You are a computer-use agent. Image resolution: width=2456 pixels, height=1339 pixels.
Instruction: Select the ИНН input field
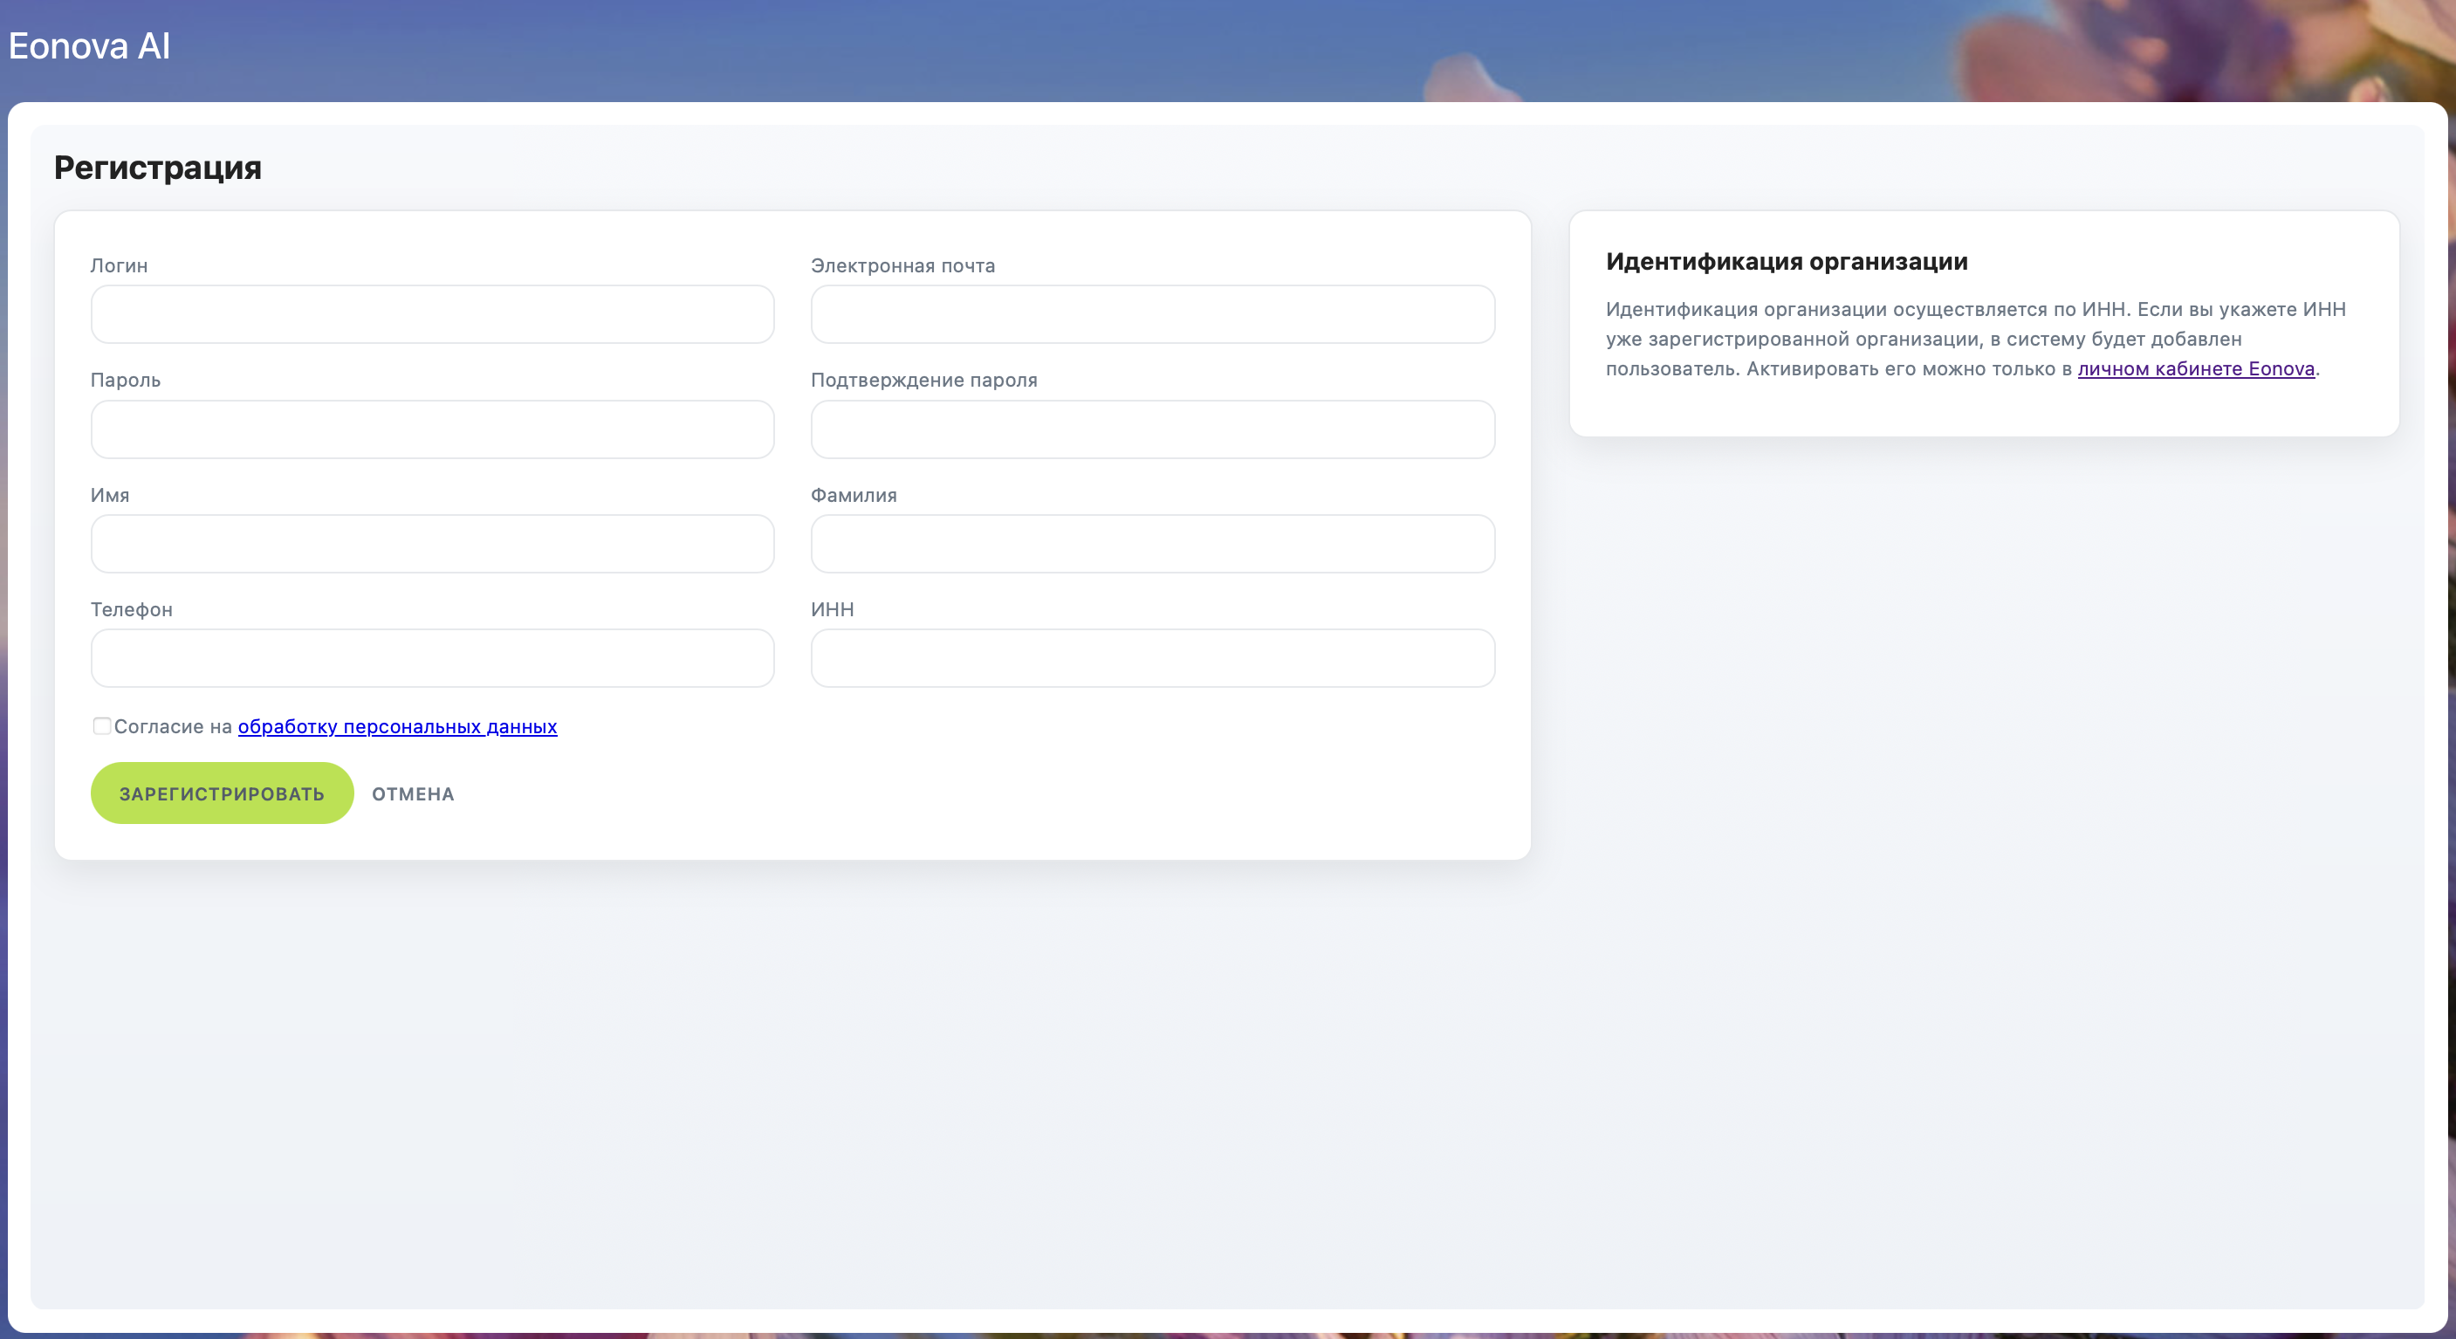coord(1152,658)
